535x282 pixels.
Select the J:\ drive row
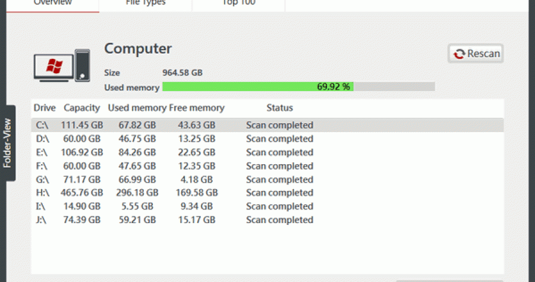tap(267, 220)
